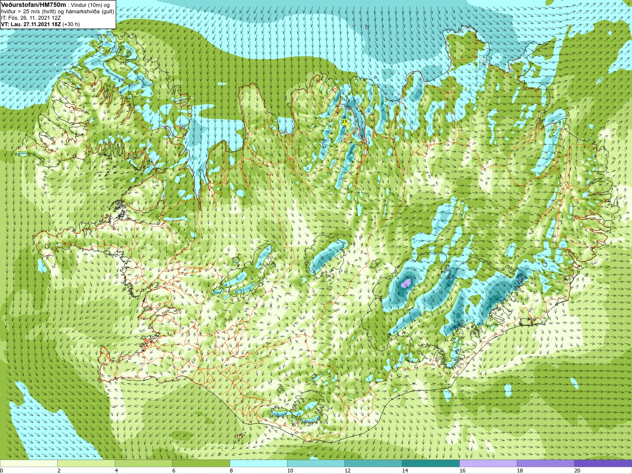Click the '0' legend scale label

[1, 471]
